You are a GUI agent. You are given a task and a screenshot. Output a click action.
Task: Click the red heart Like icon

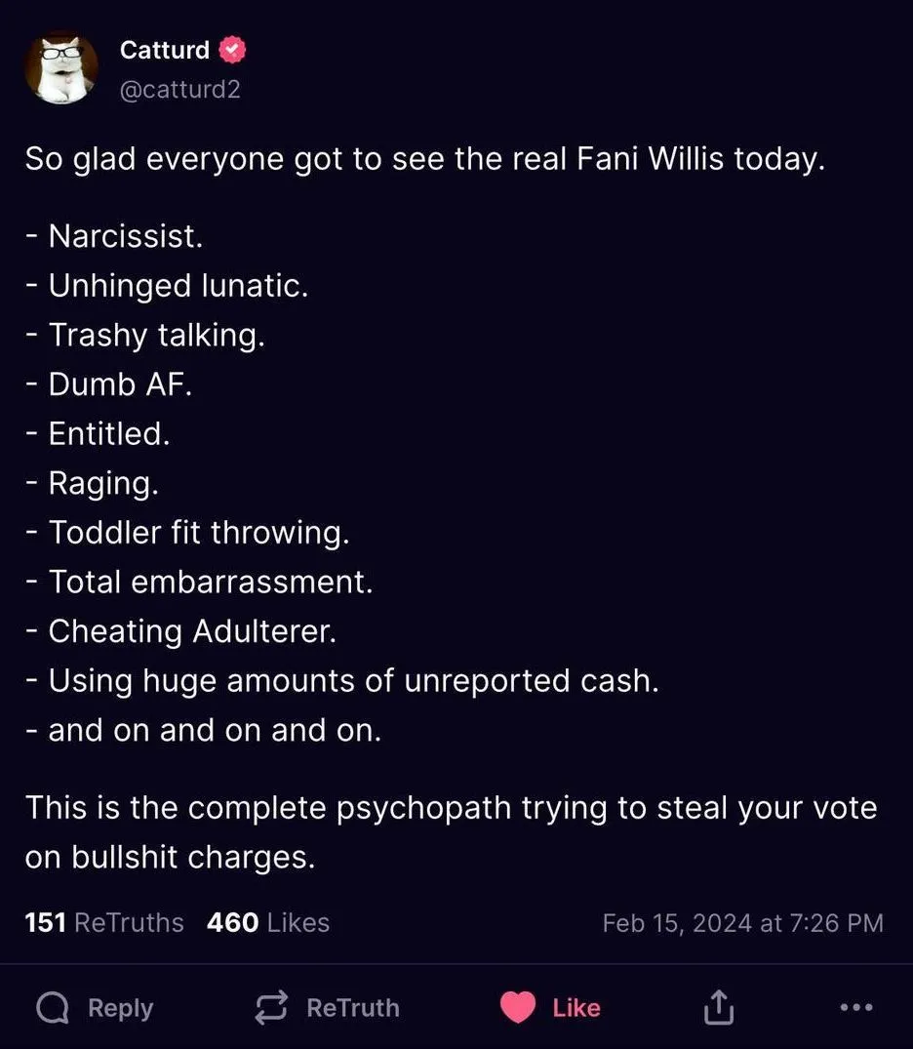point(518,1008)
